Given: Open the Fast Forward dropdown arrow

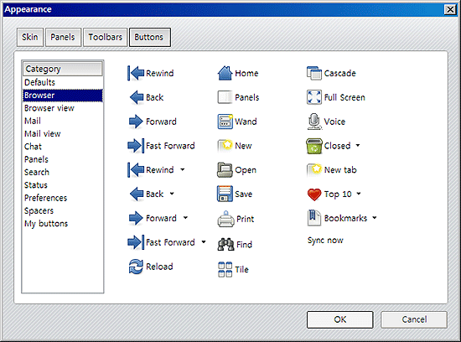Looking at the screenshot, I should pos(204,242).
